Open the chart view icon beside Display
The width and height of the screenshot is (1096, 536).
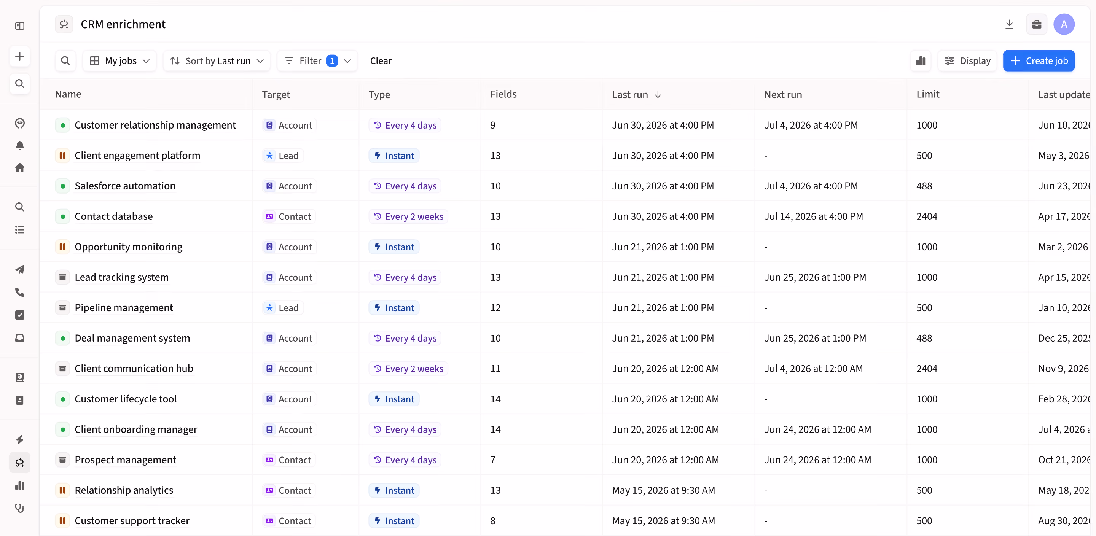click(921, 61)
